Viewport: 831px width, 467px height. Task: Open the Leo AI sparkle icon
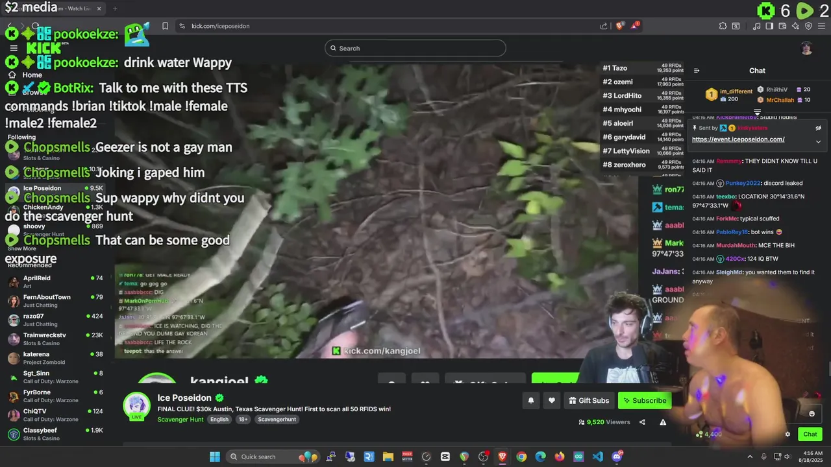(795, 26)
